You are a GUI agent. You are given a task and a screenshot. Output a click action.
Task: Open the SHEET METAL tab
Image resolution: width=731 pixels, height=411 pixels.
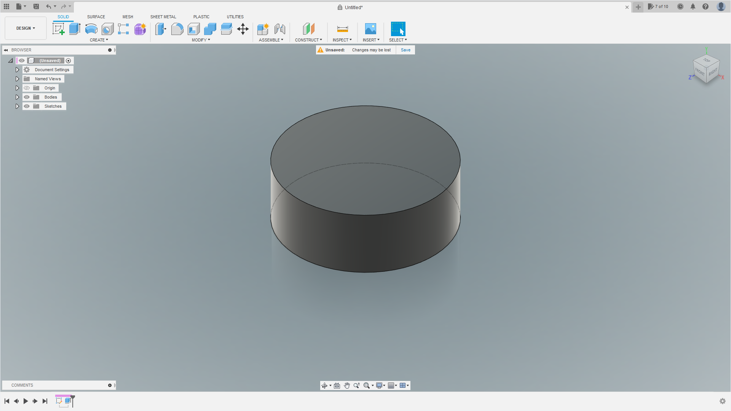pos(163,17)
